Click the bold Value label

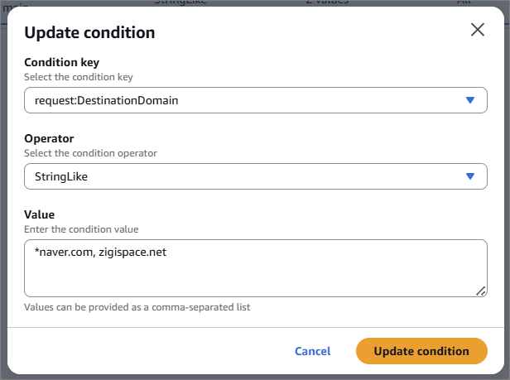[x=39, y=214]
